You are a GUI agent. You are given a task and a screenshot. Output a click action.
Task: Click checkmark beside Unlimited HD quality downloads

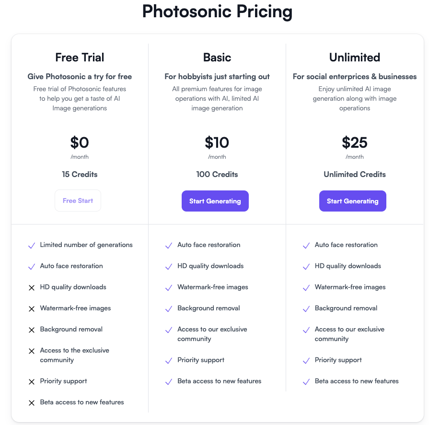coord(306,266)
